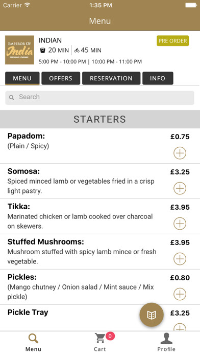Tap the PRE ORDER button
The height and width of the screenshot is (356, 200).
[173, 41]
